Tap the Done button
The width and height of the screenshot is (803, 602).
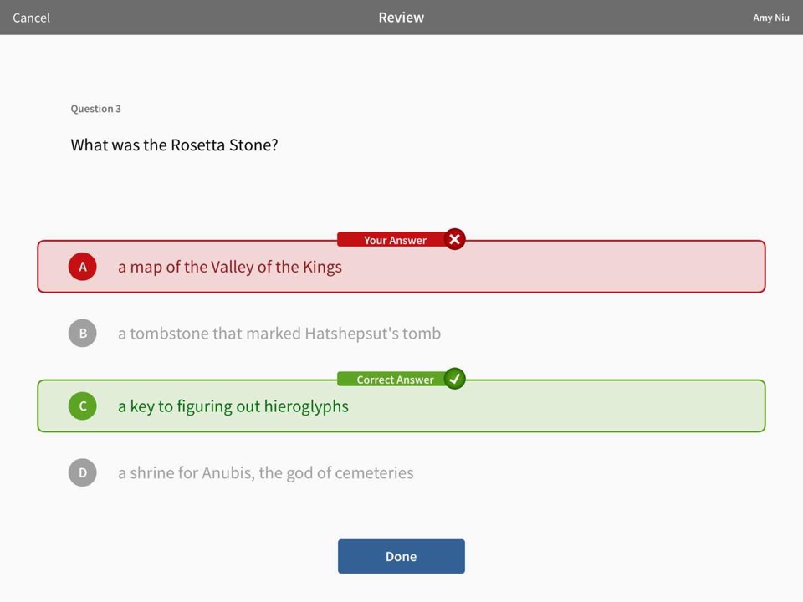[401, 557]
